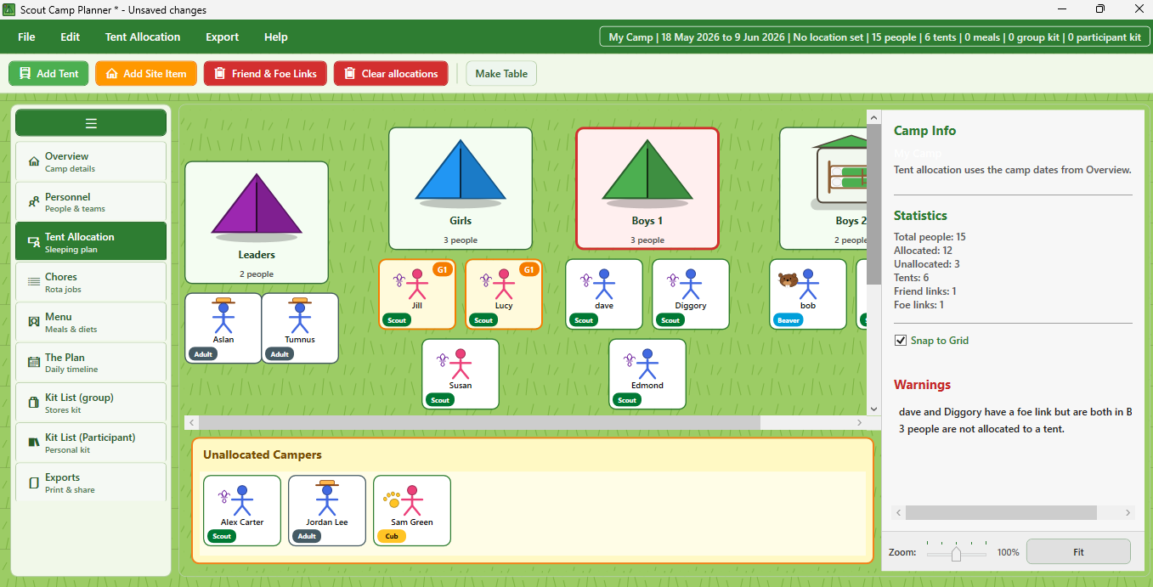Click the foe link warning message
1153x587 pixels.
coord(1015,412)
